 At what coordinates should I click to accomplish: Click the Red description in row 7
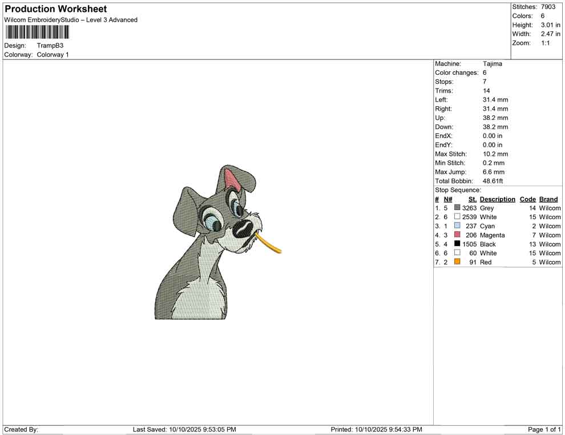click(x=486, y=262)
